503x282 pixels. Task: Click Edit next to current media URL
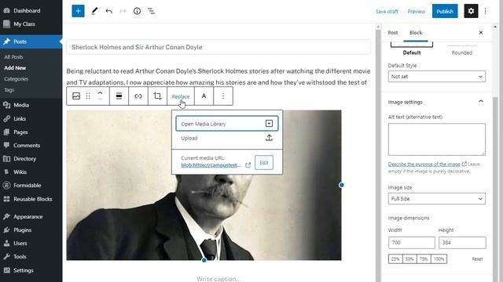264,162
